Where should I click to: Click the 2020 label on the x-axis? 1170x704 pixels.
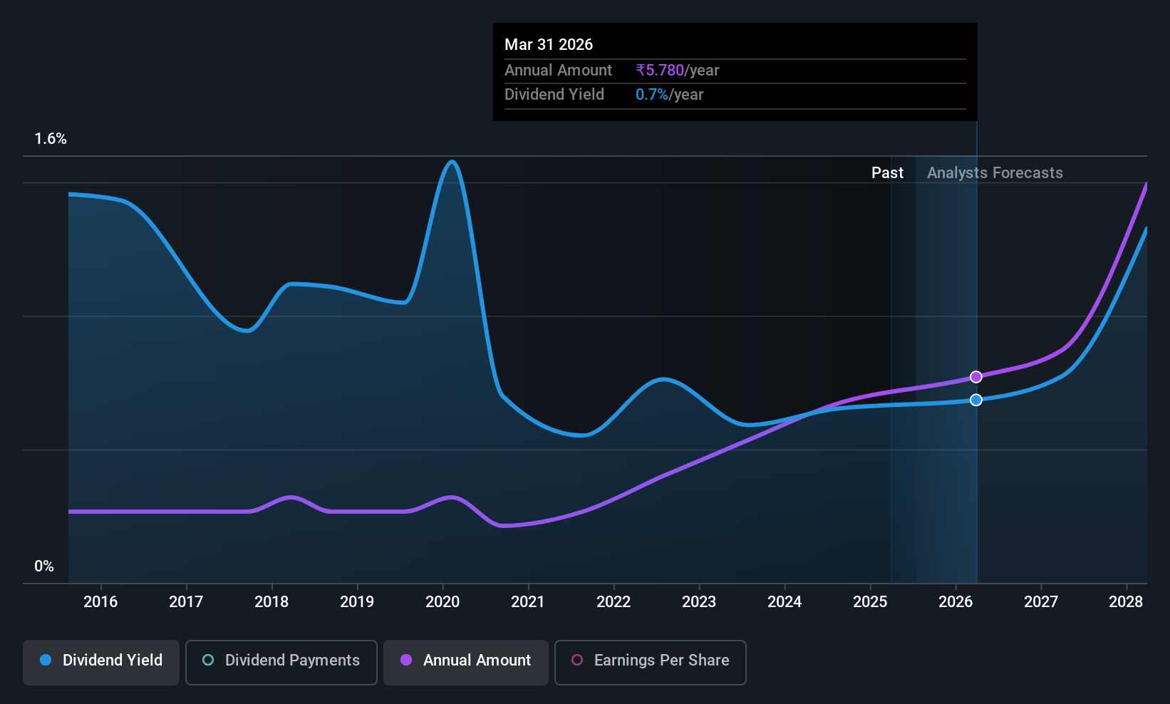(442, 601)
